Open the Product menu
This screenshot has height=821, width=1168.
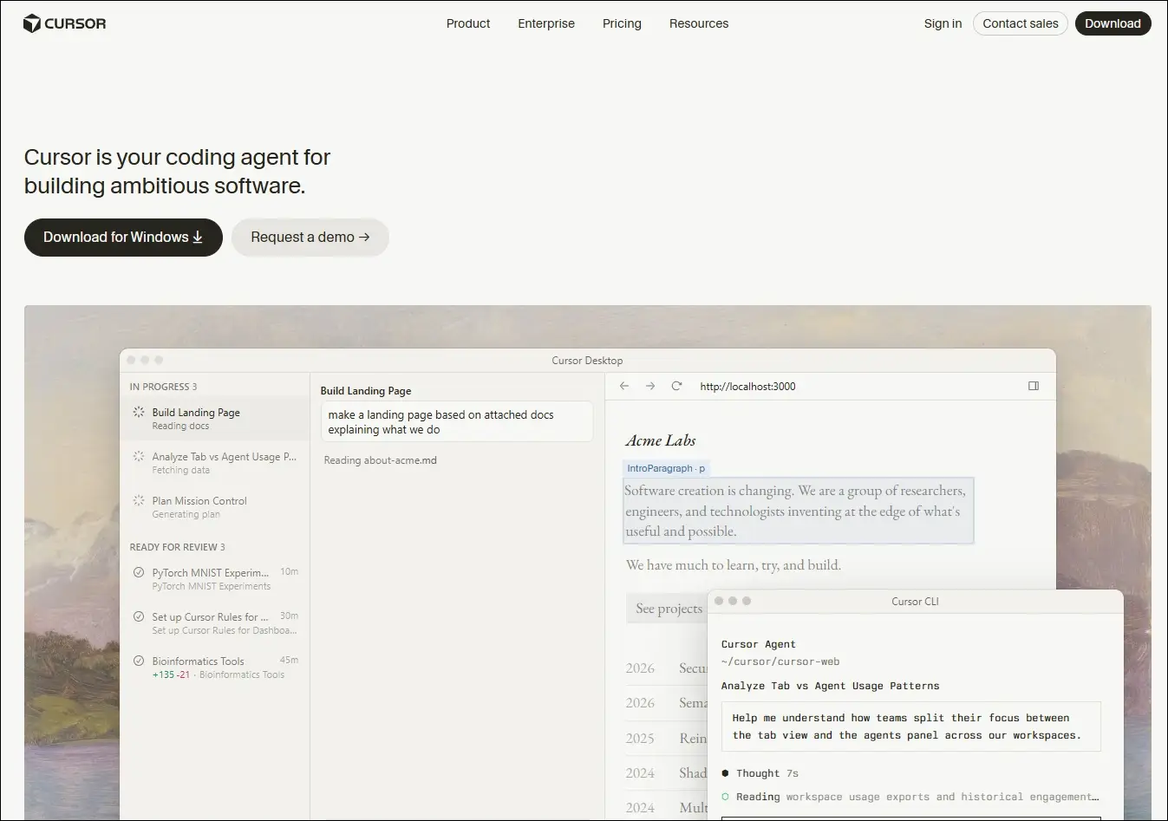tap(468, 23)
